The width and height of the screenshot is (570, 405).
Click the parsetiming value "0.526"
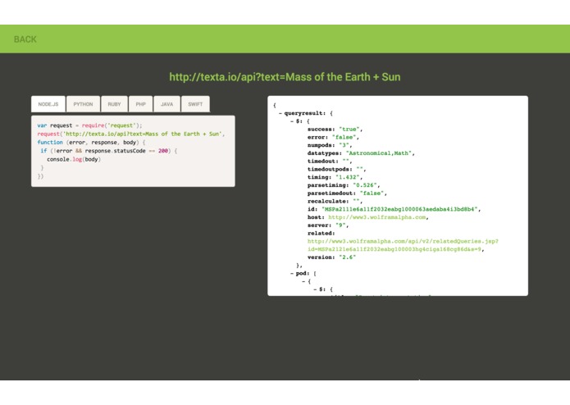(365, 185)
